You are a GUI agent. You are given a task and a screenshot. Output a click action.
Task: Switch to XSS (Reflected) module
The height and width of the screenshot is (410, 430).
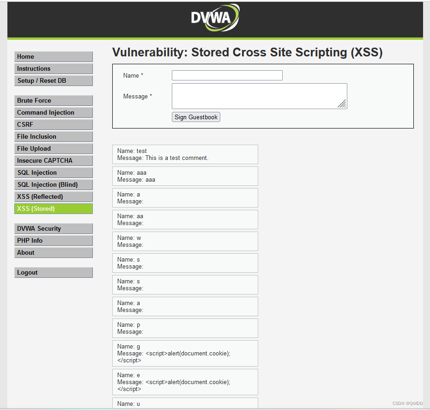tap(53, 196)
